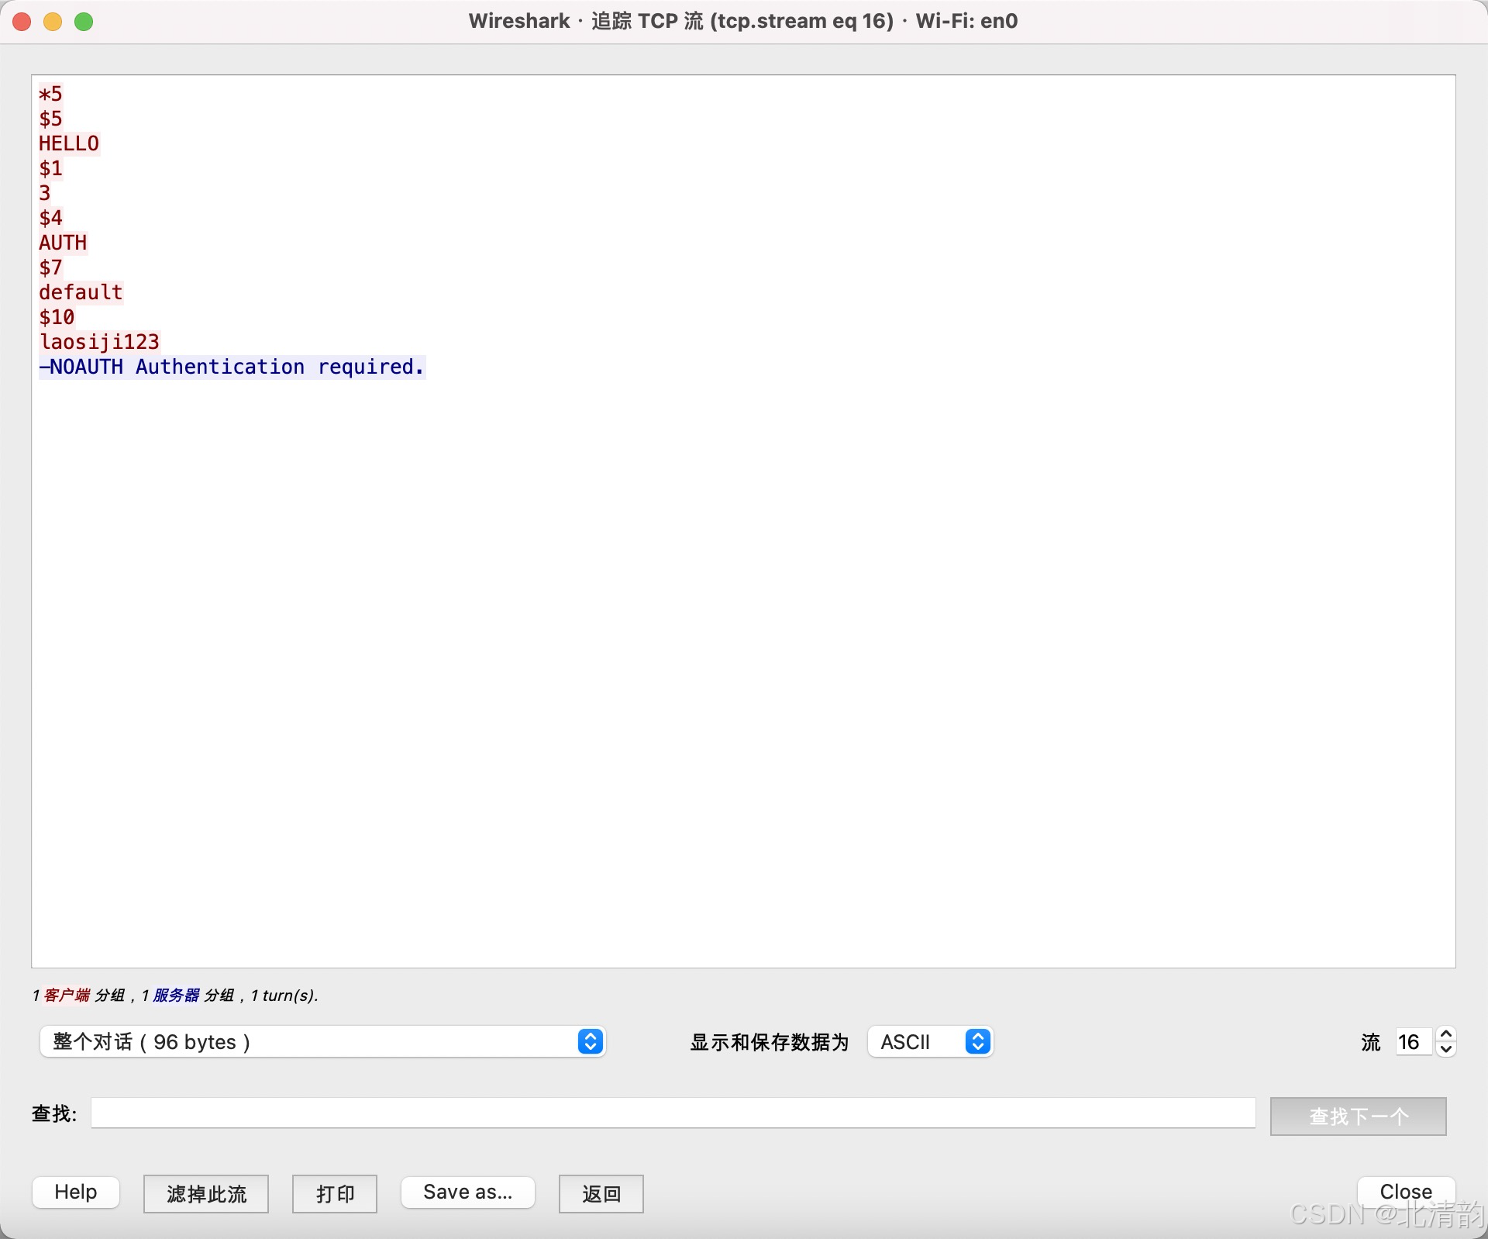
Task: Close the follow TCP stream window
Action: click(x=1405, y=1191)
